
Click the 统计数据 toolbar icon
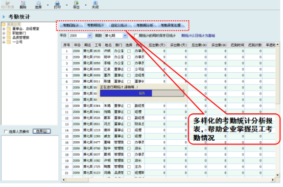pos(7,5)
